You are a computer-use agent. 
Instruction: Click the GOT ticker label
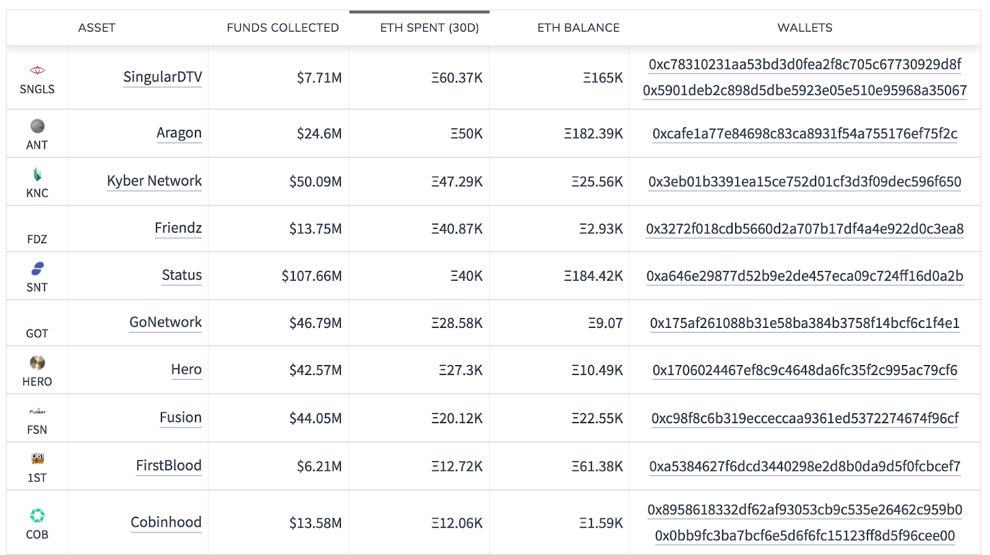pyautogui.click(x=37, y=333)
